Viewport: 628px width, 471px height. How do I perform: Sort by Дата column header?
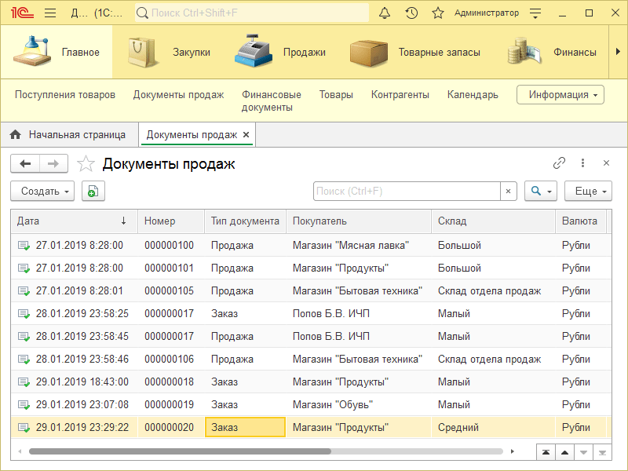(x=74, y=221)
